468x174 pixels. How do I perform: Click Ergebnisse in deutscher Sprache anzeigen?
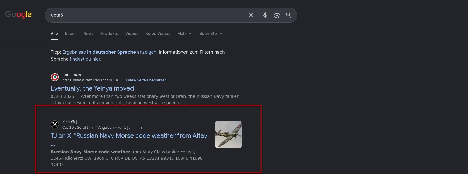109,52
